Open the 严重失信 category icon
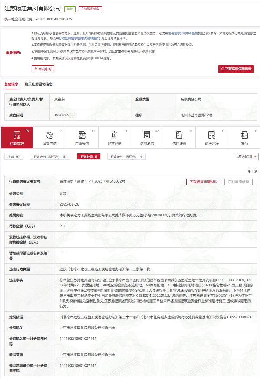Image resolution: width=260 pixels, height=379 pixels. point(82,135)
